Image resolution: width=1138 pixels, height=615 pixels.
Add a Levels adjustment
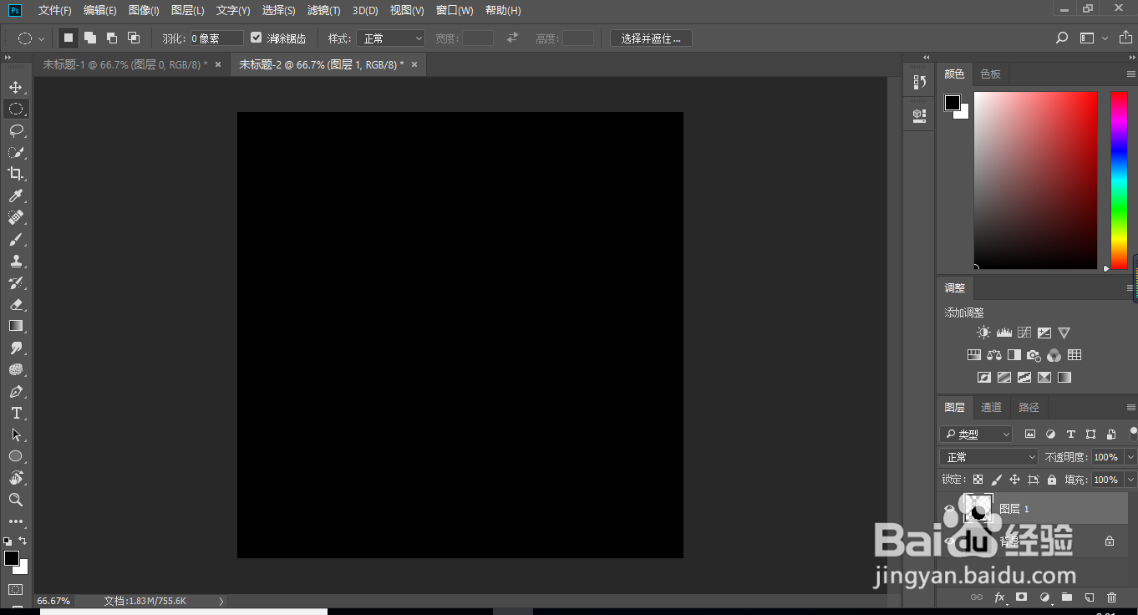1003,333
